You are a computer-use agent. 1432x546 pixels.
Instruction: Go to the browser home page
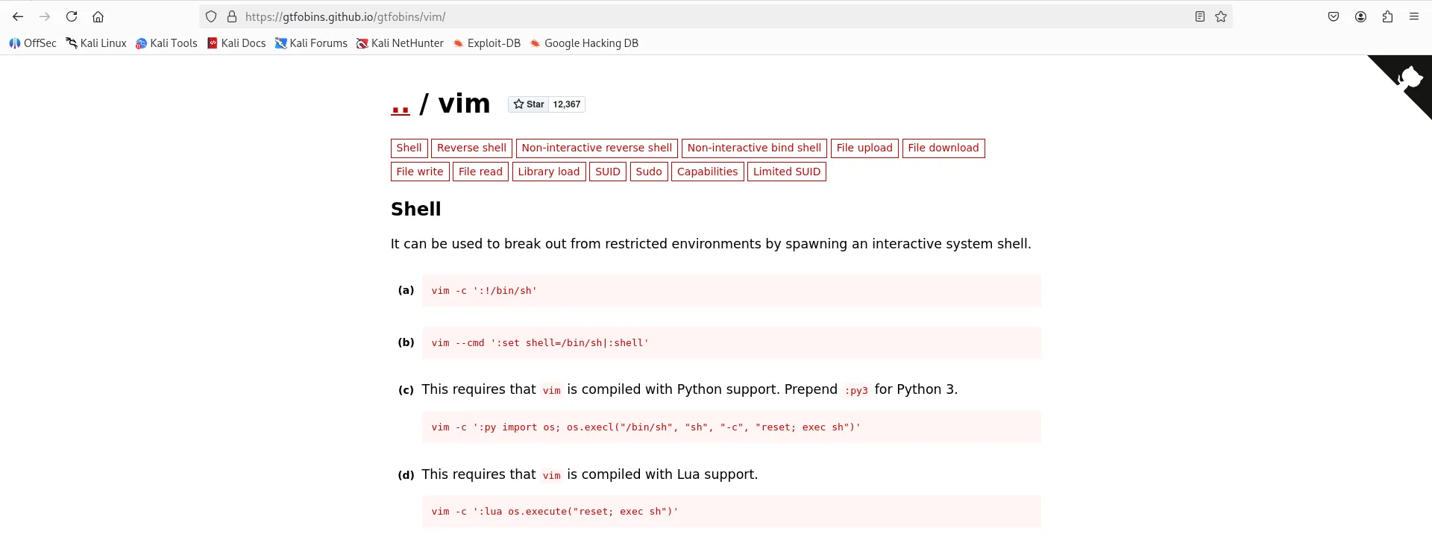(98, 16)
